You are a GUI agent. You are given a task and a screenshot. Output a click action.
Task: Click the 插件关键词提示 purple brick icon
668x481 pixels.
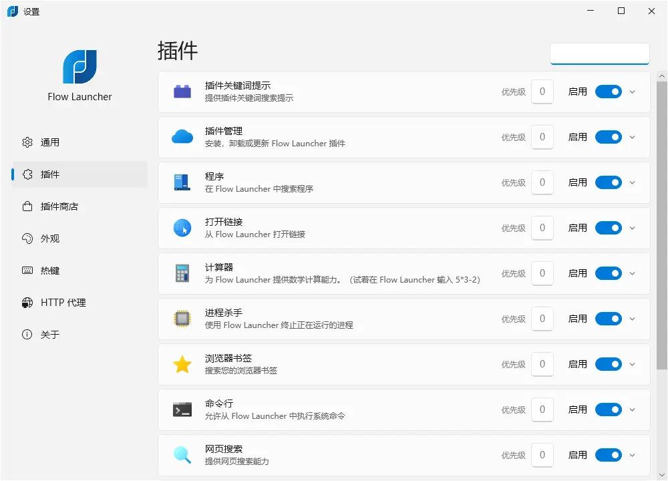(182, 92)
